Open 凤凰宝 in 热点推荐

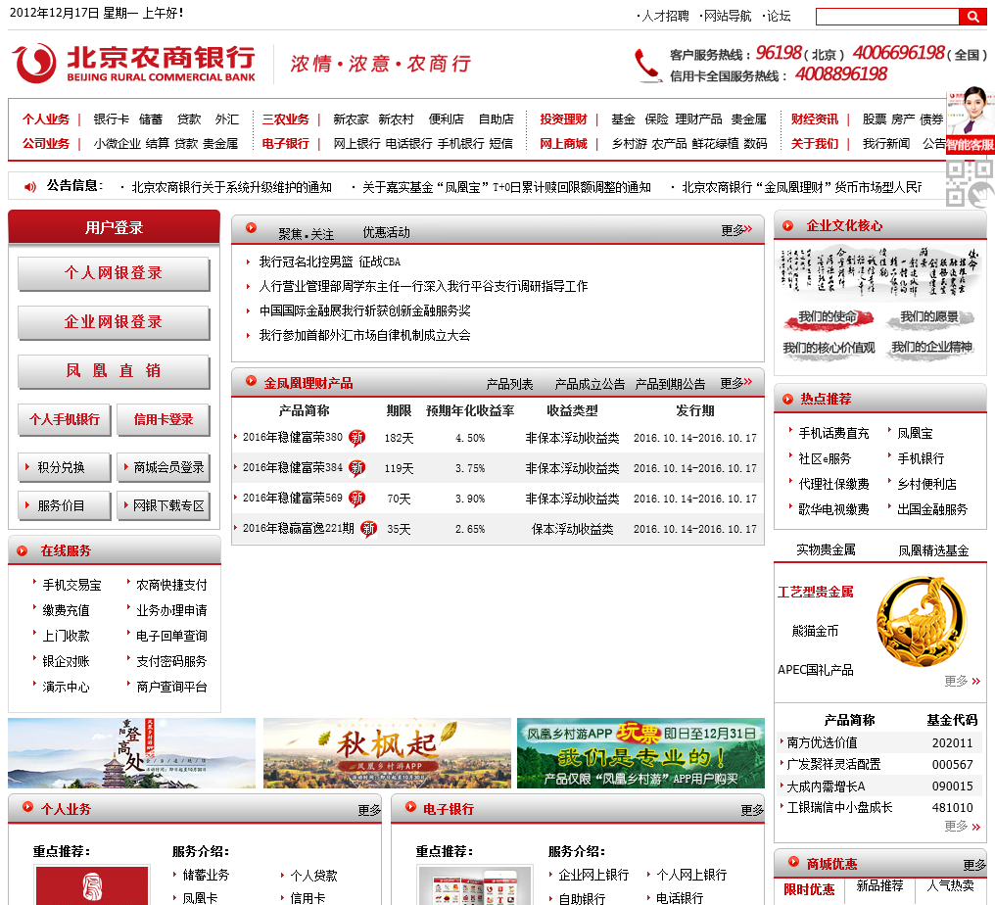tap(915, 434)
